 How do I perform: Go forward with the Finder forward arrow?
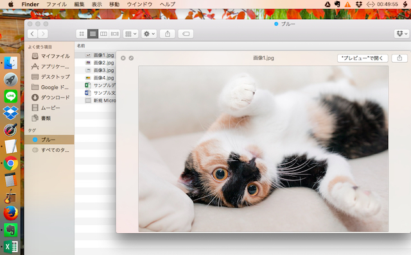click(43, 34)
